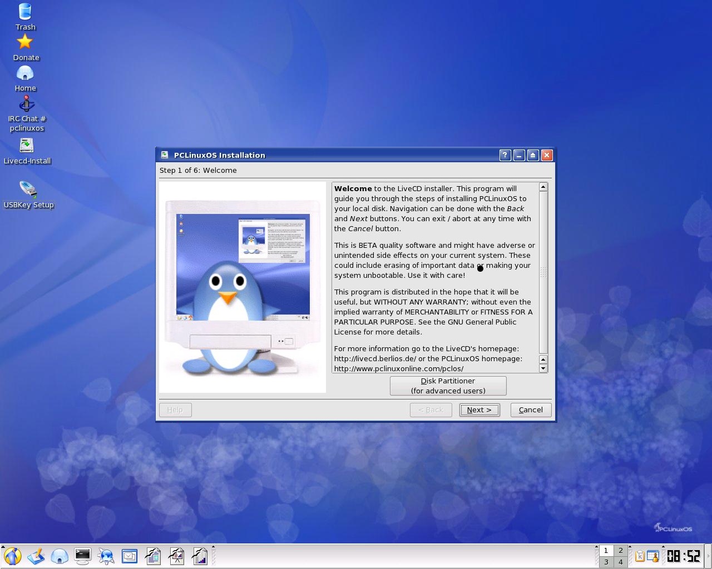Click welcome text scrollbar up arrow

[543, 187]
